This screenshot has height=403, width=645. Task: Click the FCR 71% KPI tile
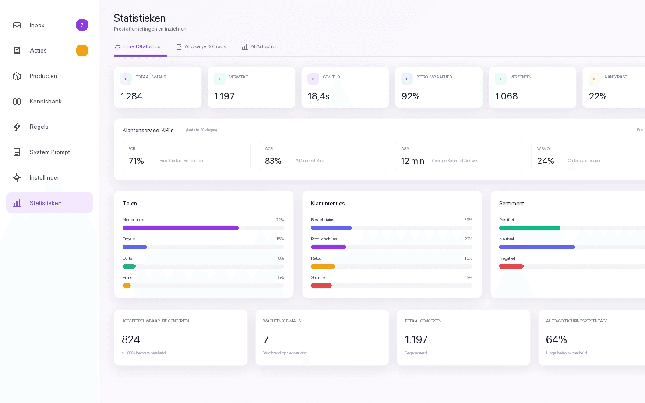(187, 156)
